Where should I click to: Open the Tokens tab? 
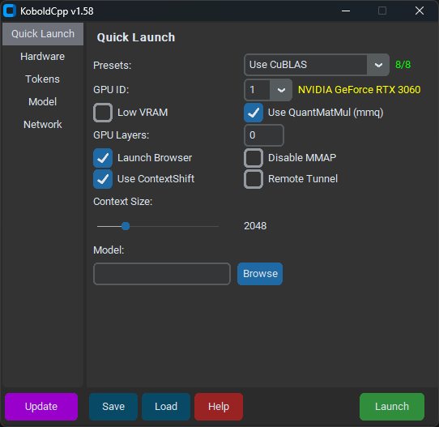pos(43,79)
